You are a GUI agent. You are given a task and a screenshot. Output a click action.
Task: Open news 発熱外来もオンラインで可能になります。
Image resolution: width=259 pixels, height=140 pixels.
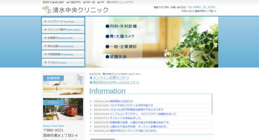(x=133, y=131)
